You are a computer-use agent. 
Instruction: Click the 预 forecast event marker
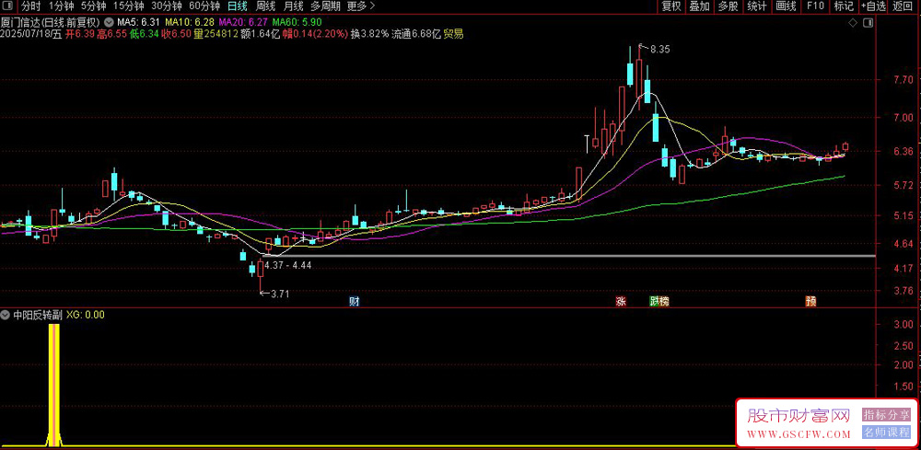pos(810,302)
